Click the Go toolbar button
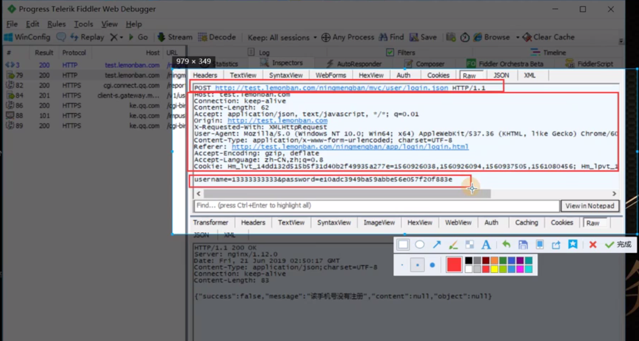639x341 pixels. [x=137, y=37]
